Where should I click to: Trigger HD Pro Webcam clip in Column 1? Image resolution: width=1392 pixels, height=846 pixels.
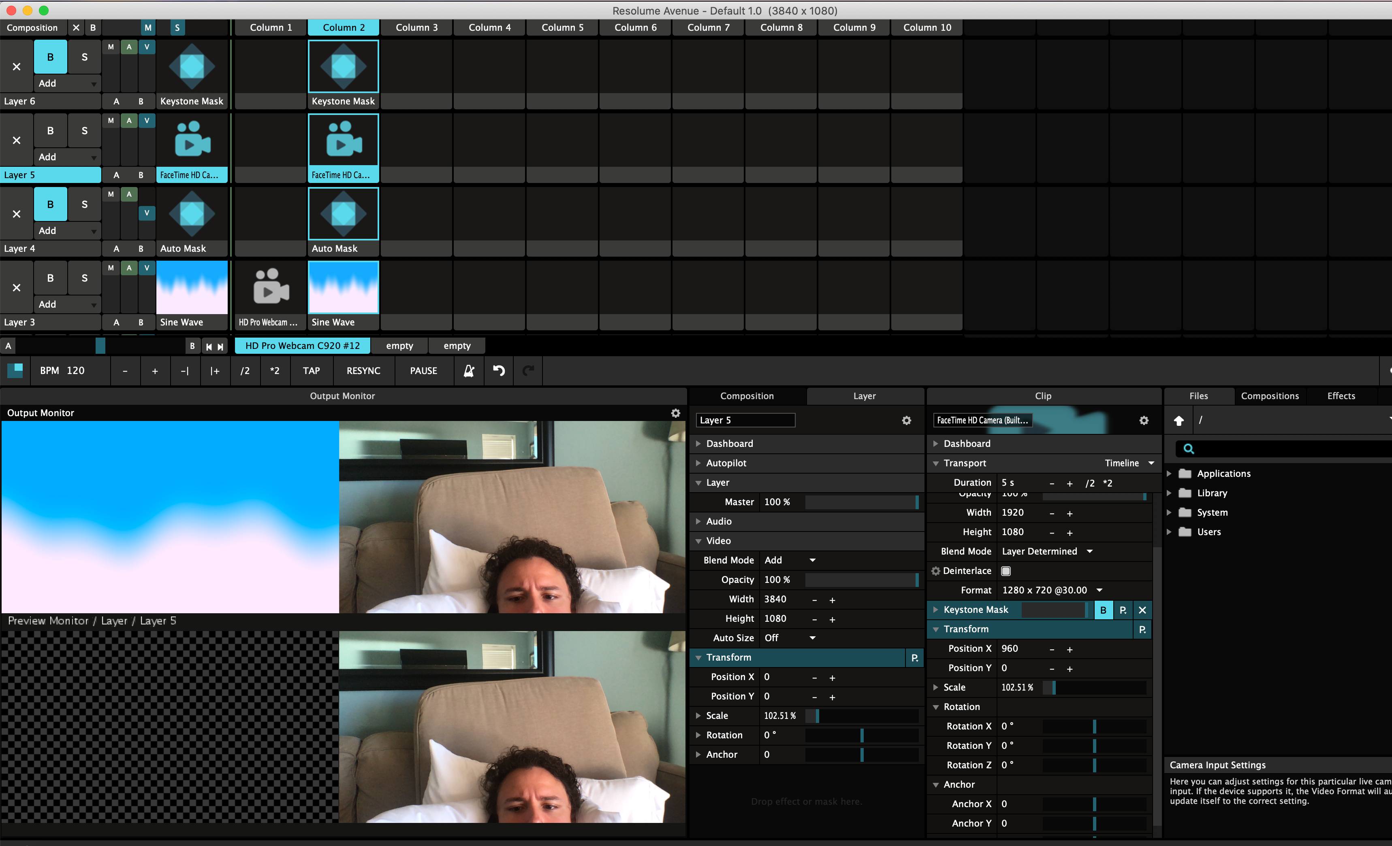click(270, 288)
